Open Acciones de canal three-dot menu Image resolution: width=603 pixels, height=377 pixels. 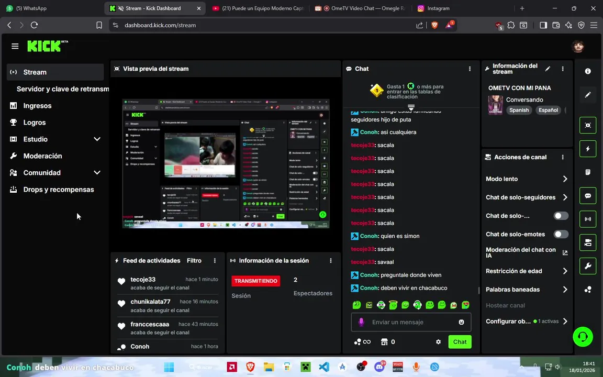[x=563, y=157]
